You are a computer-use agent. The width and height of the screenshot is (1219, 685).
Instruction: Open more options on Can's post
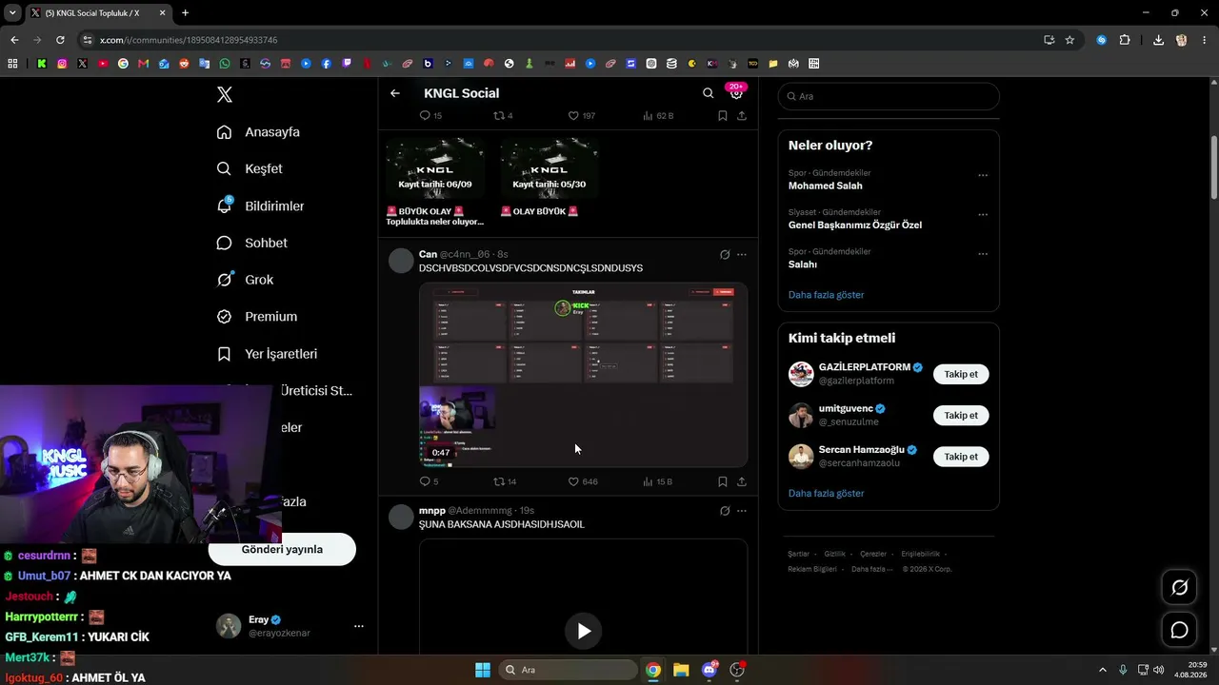[x=742, y=254]
